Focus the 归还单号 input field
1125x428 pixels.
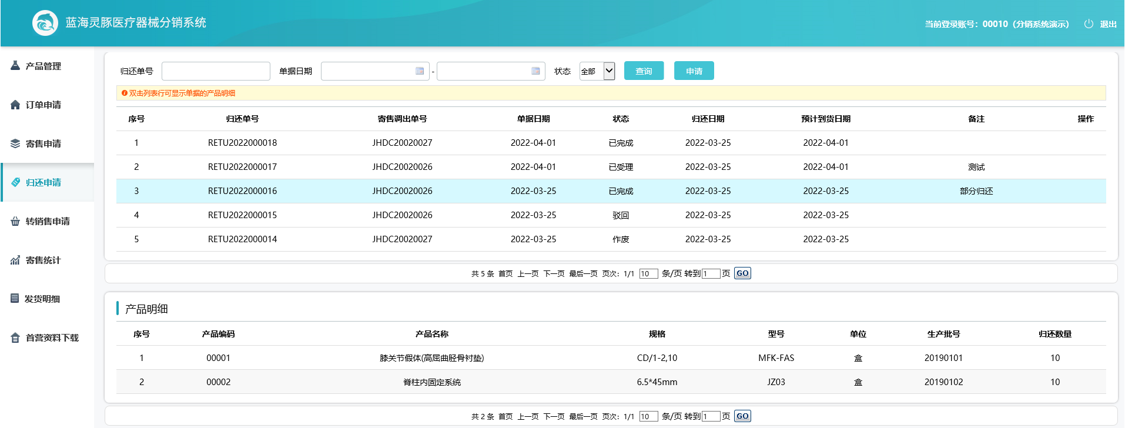[216, 71]
